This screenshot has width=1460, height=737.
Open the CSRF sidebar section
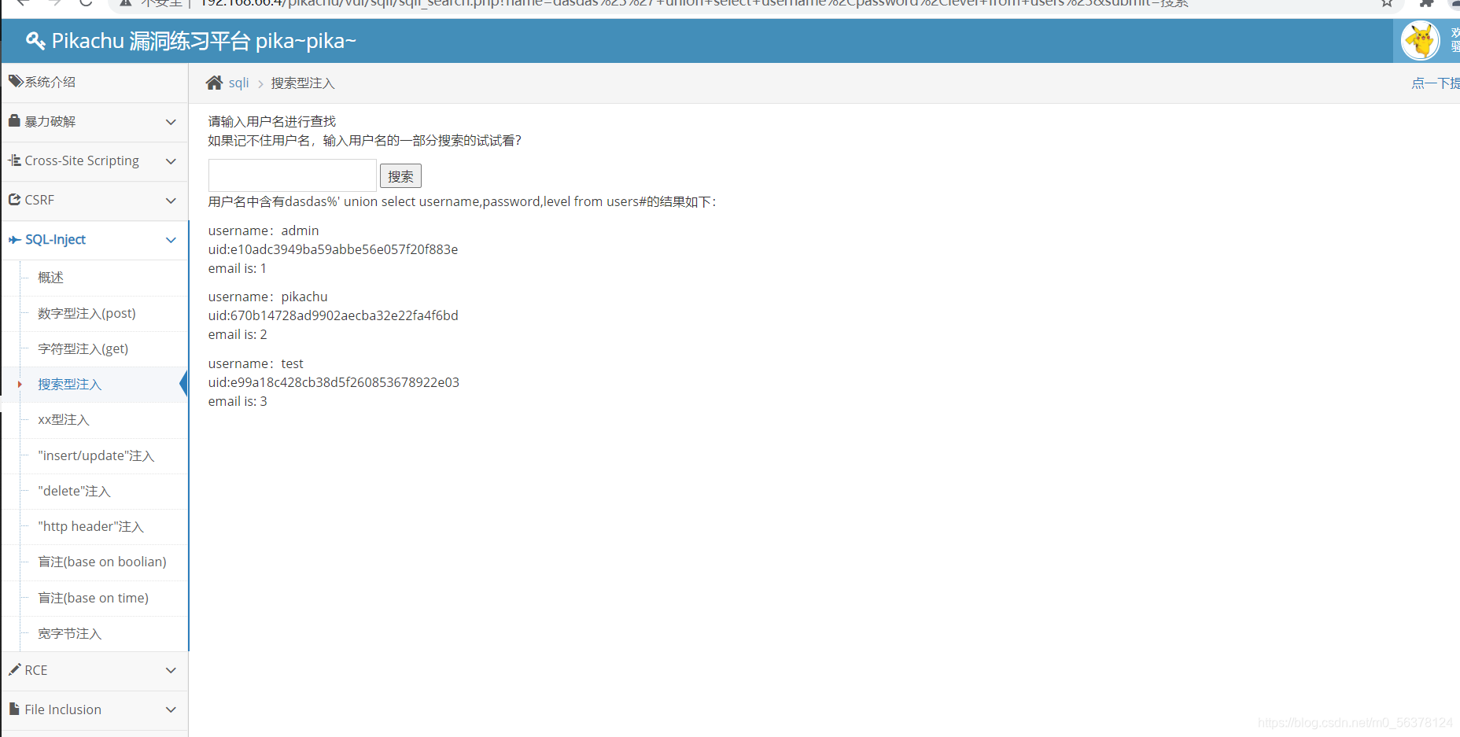[x=94, y=201]
